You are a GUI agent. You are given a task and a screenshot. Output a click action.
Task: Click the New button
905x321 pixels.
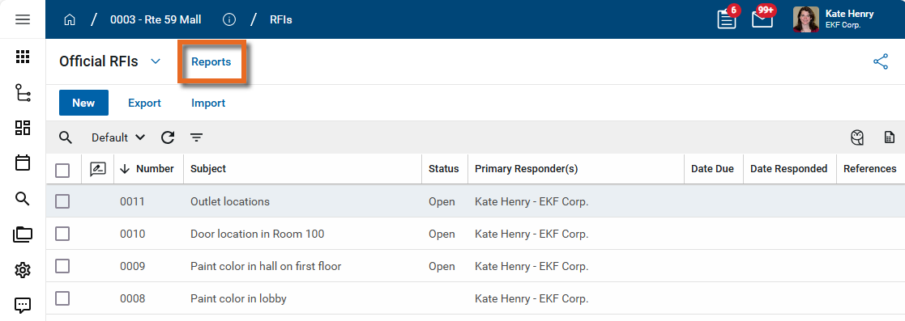[83, 103]
